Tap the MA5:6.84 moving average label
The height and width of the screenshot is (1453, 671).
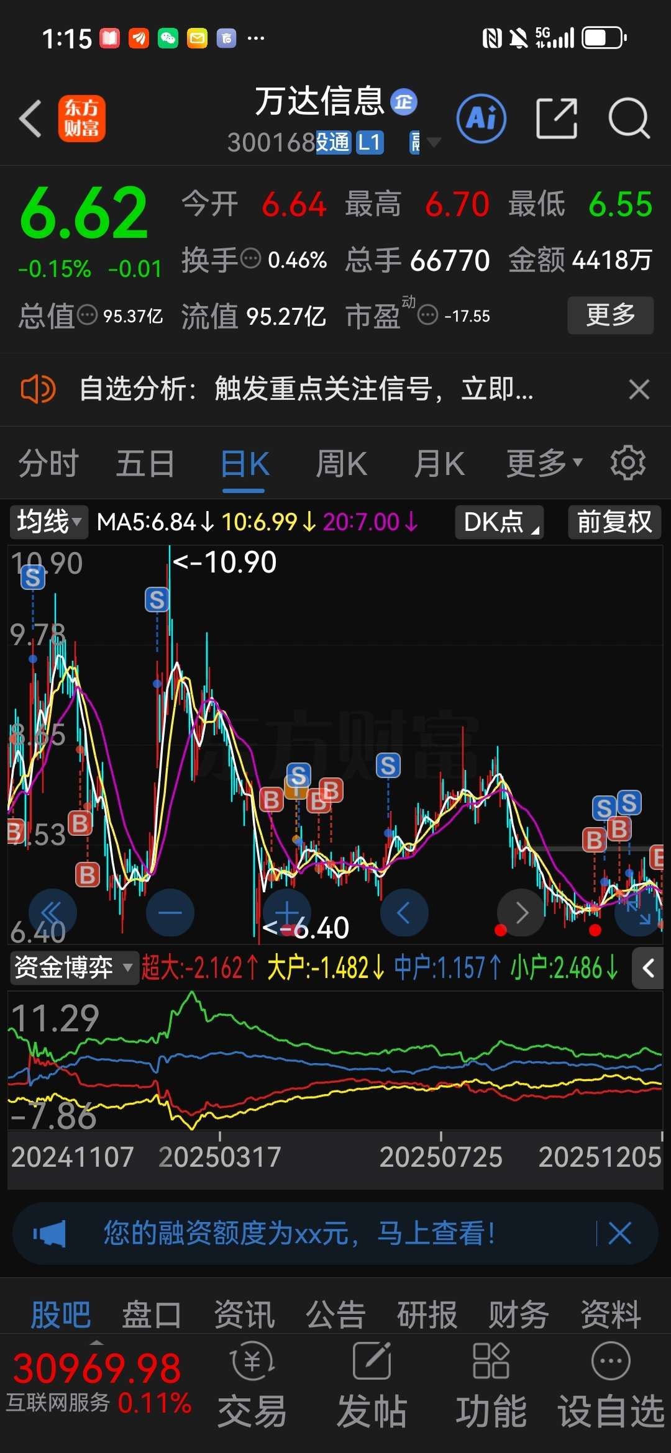[155, 522]
